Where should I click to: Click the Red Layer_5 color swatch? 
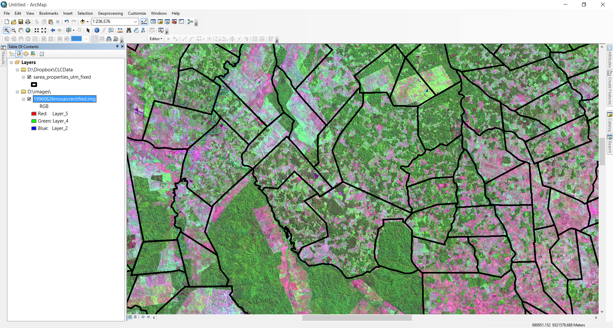pos(34,113)
